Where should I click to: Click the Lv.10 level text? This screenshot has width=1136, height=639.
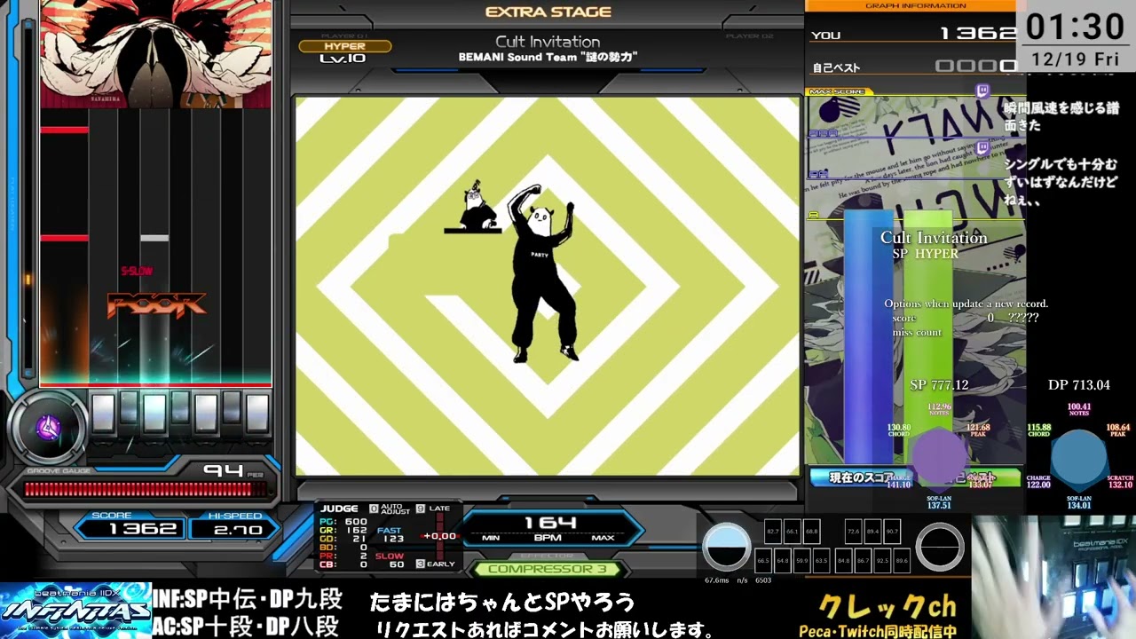[343, 59]
